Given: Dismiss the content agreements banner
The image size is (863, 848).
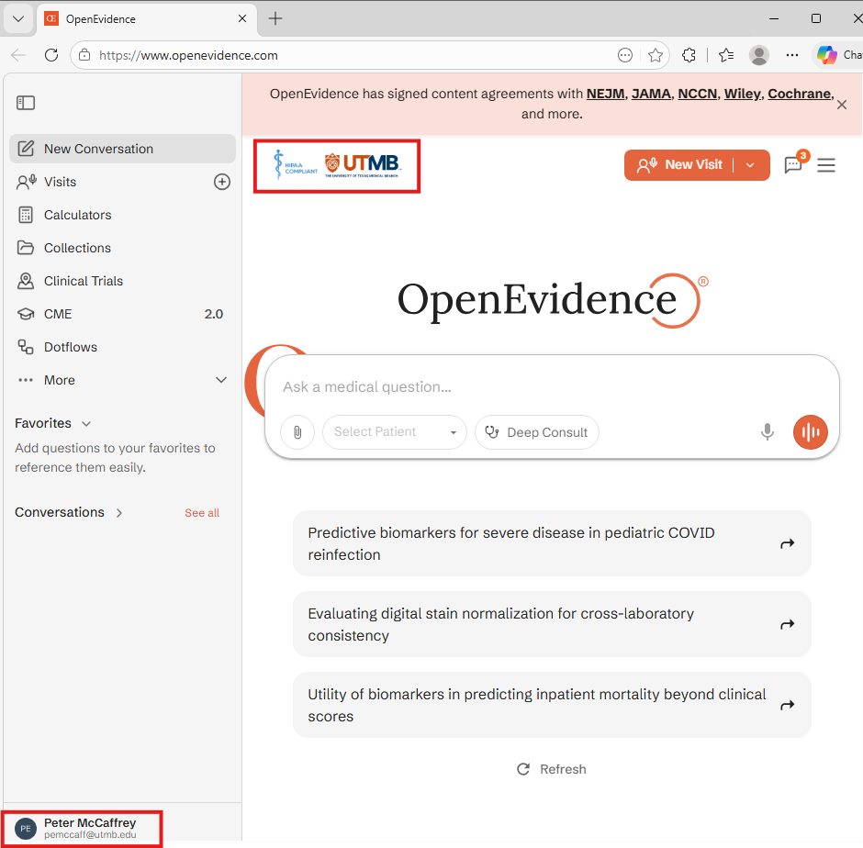Looking at the screenshot, I should tap(842, 105).
